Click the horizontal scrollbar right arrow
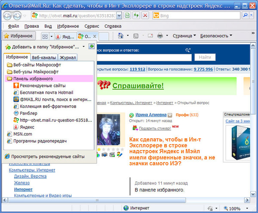Screen dimensions: 258x213 pyautogui.click(x=247, y=200)
